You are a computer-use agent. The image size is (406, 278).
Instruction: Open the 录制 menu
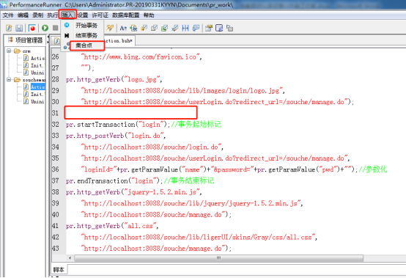tap(38, 15)
